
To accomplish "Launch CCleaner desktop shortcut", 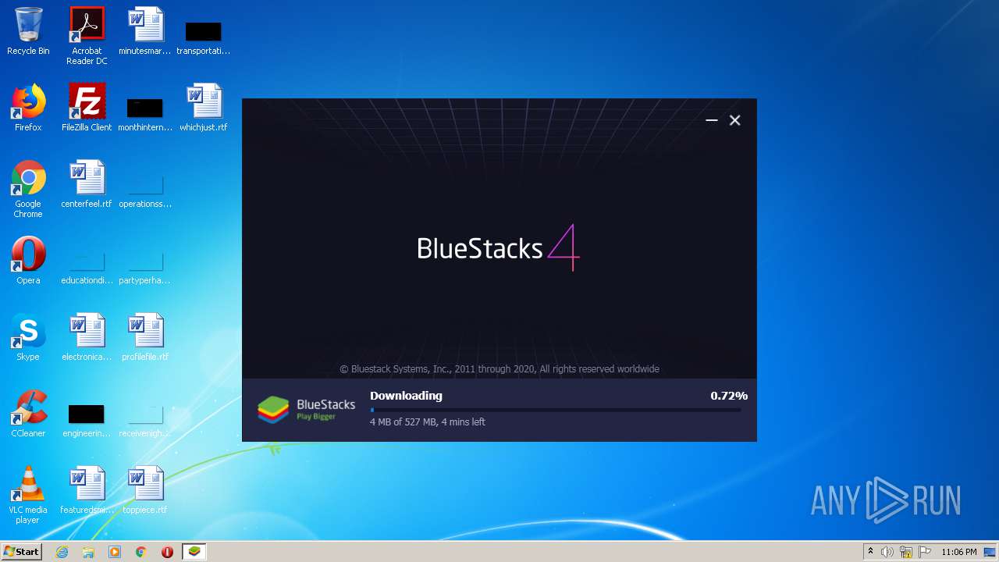I will click(x=28, y=414).
